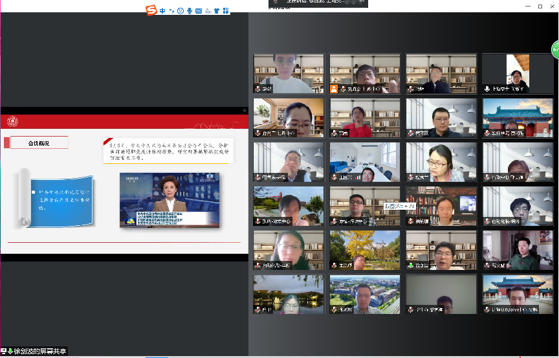
Task: Click the green active microphone on a participant tile
Action: point(411,265)
